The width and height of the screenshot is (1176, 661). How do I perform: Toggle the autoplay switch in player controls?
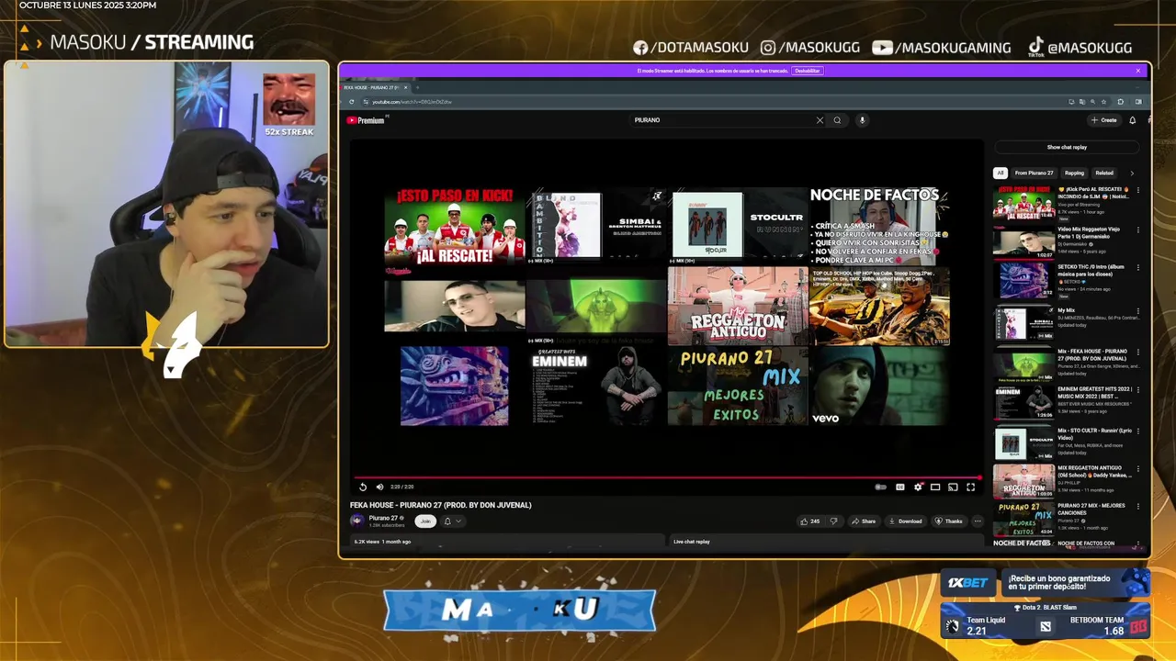881,487
